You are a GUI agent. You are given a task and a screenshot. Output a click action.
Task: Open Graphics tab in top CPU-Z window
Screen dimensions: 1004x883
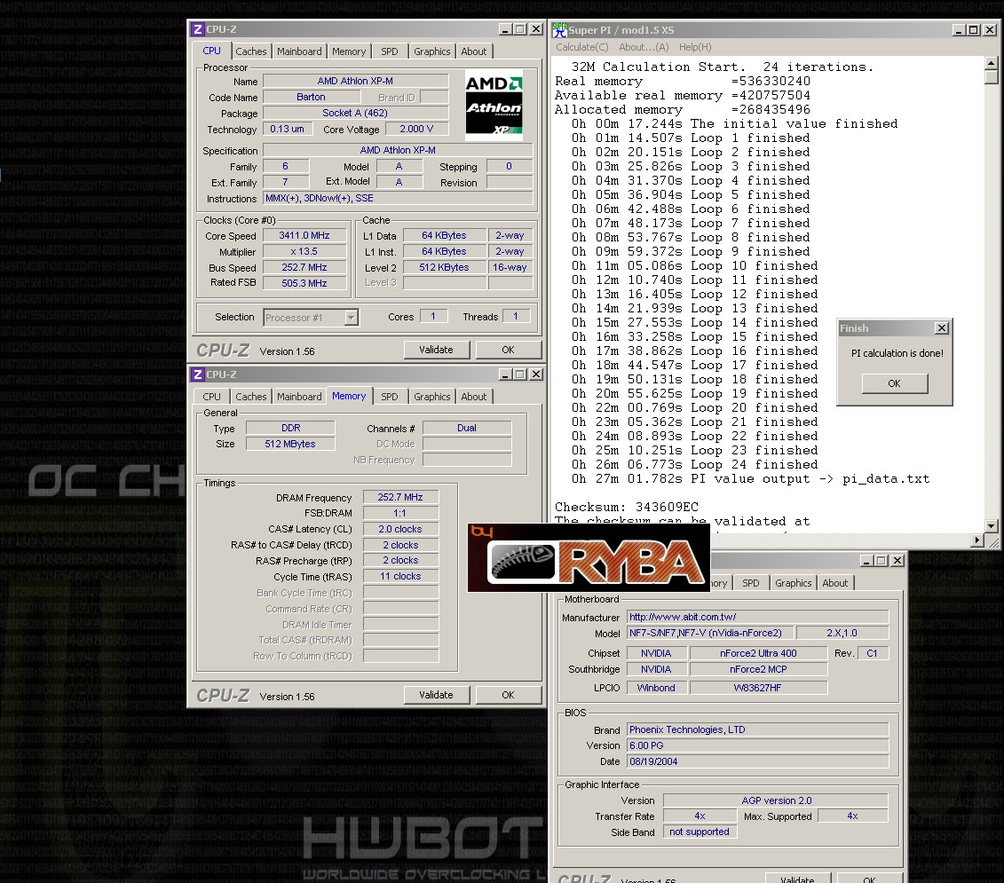point(432,51)
